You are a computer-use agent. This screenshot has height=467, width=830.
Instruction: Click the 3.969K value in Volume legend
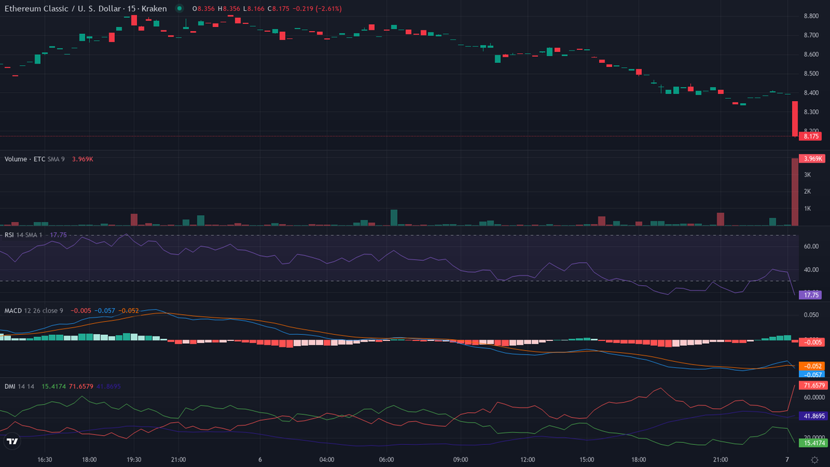click(x=82, y=159)
